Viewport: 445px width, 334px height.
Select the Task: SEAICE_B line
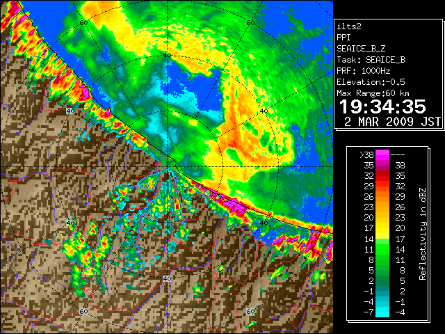point(371,60)
